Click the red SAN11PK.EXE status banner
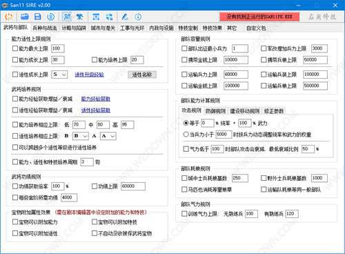The image size is (345, 254). pos(259,17)
